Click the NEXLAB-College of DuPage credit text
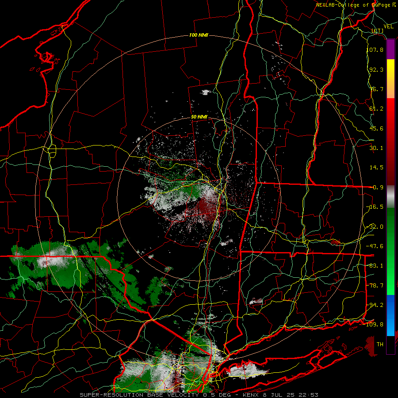The image size is (398, 398). click(x=356, y=5)
